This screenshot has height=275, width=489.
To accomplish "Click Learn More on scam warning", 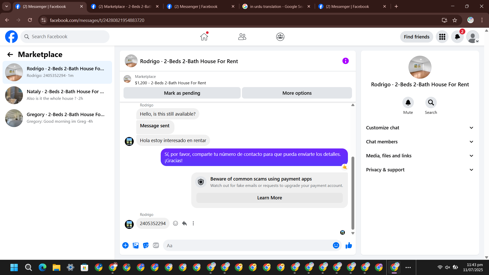I will click(x=269, y=198).
